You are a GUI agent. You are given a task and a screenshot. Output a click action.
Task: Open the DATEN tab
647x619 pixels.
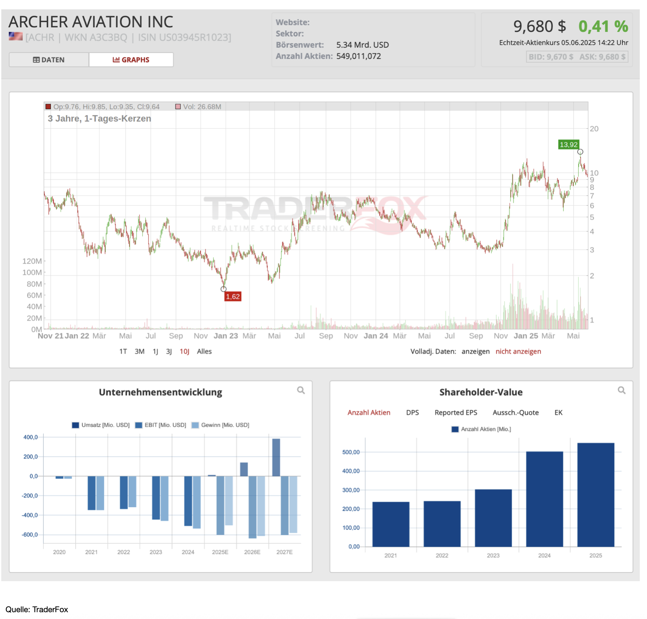(x=49, y=60)
